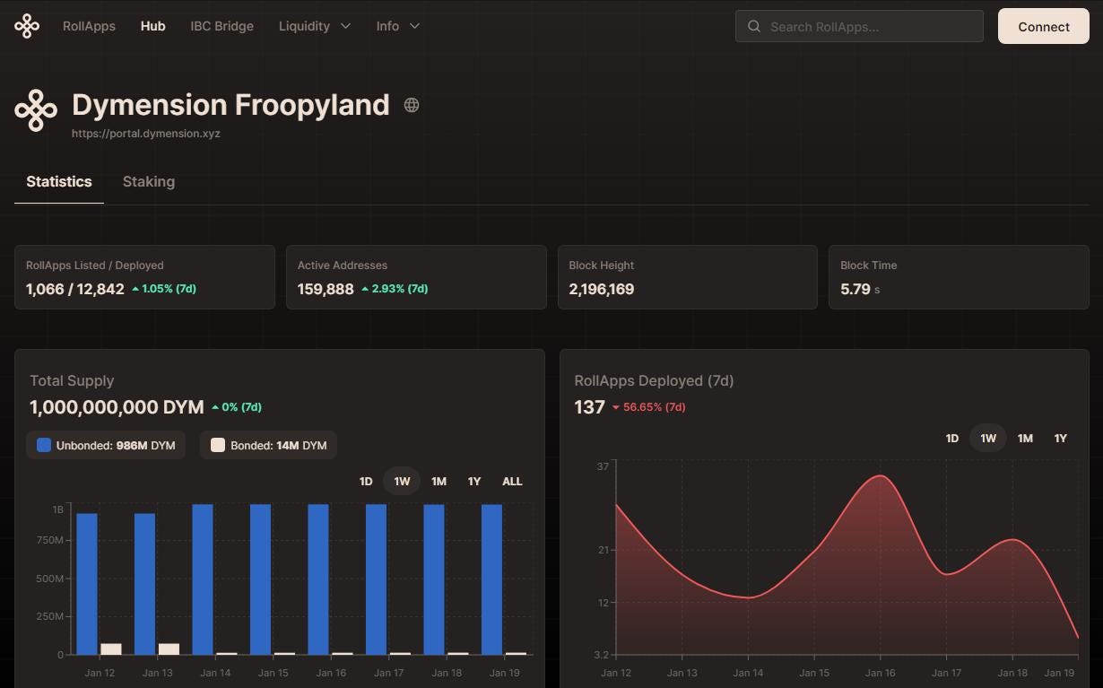Focus the Search RollApps input field

859,26
